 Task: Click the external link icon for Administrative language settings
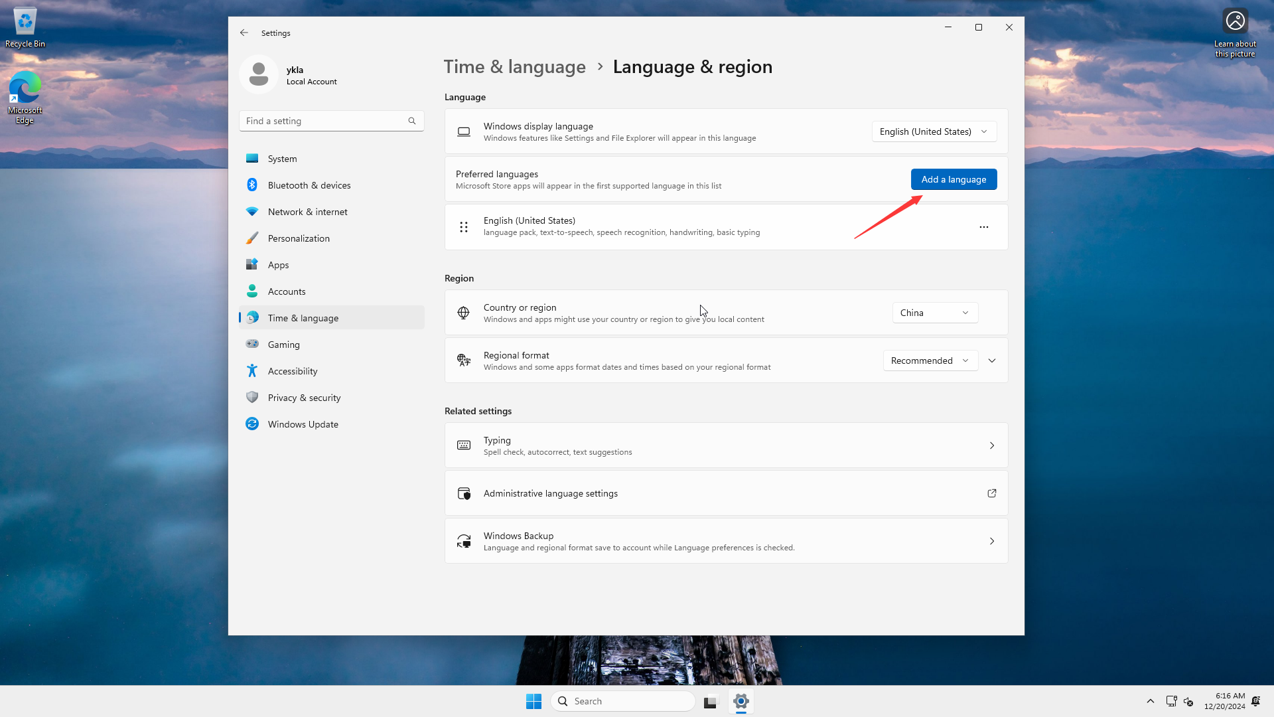992,493
